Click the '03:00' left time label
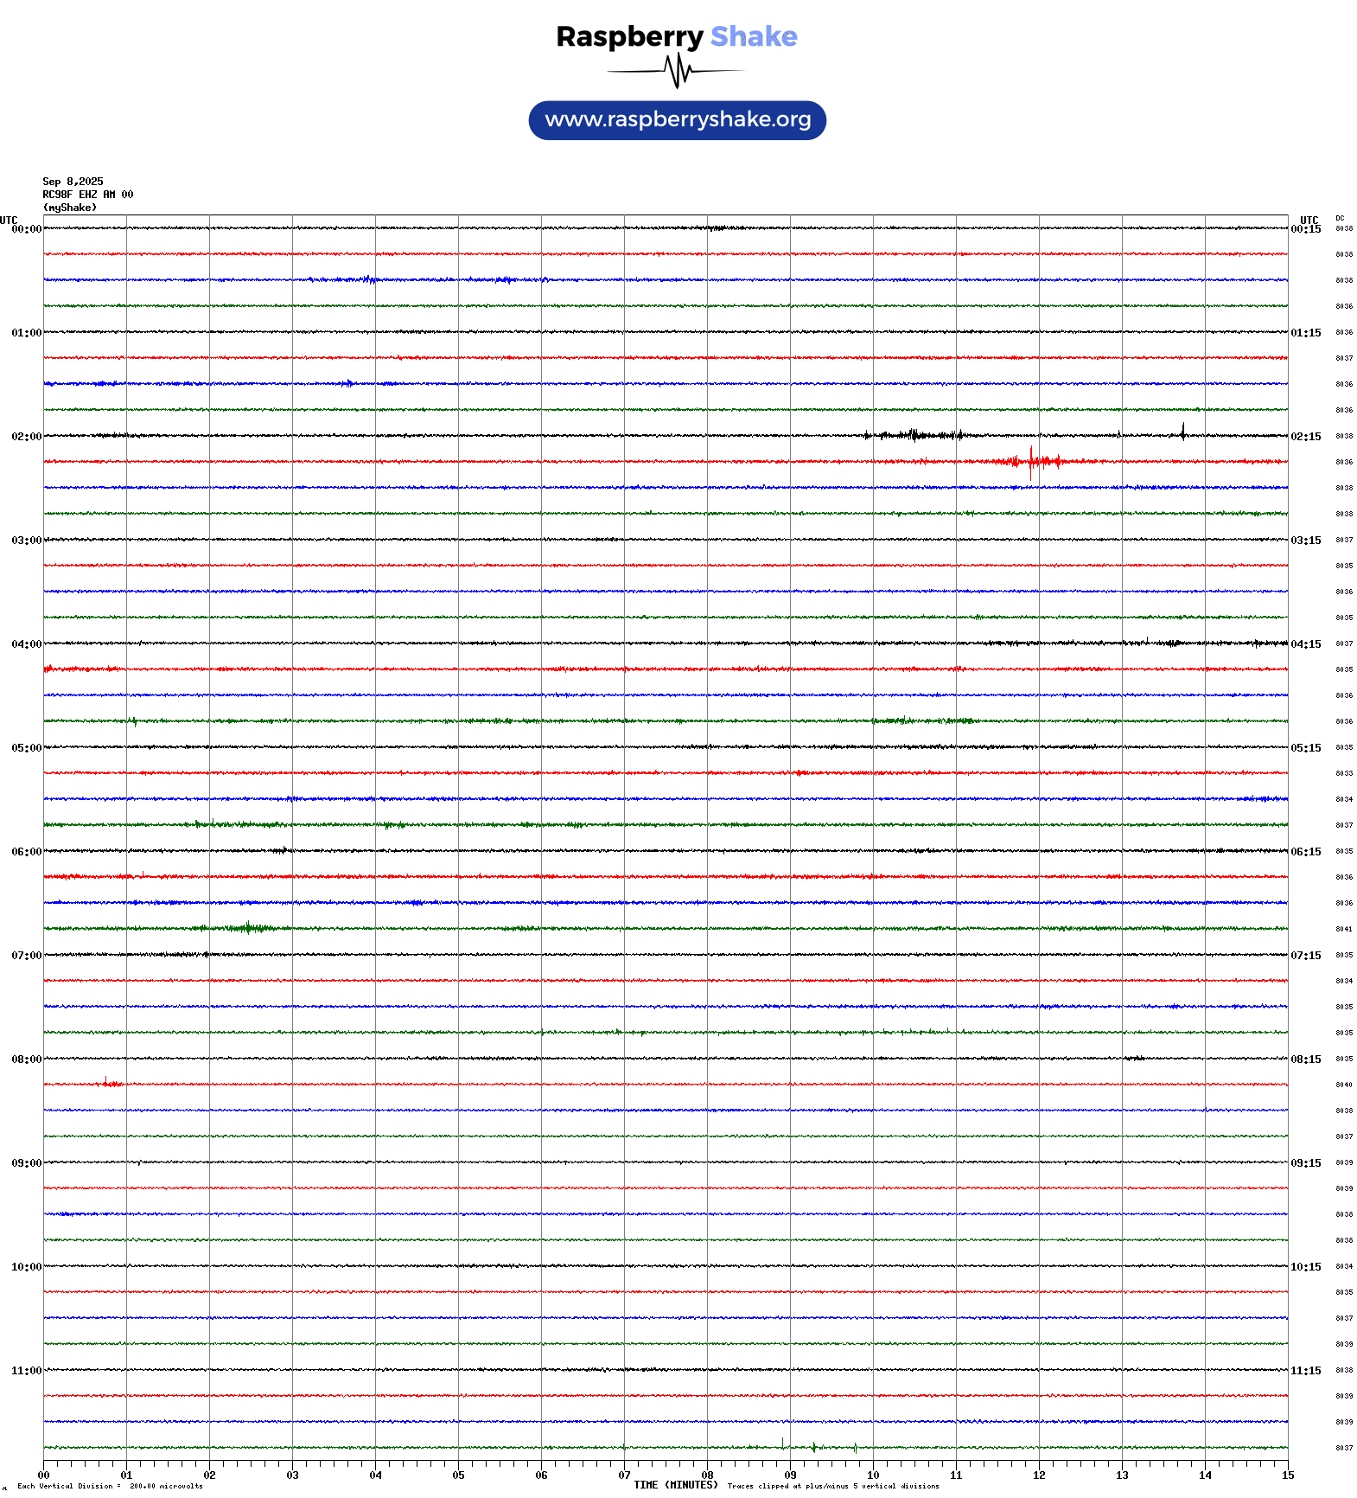Image resolution: width=1357 pixels, height=1498 pixels. [x=27, y=541]
